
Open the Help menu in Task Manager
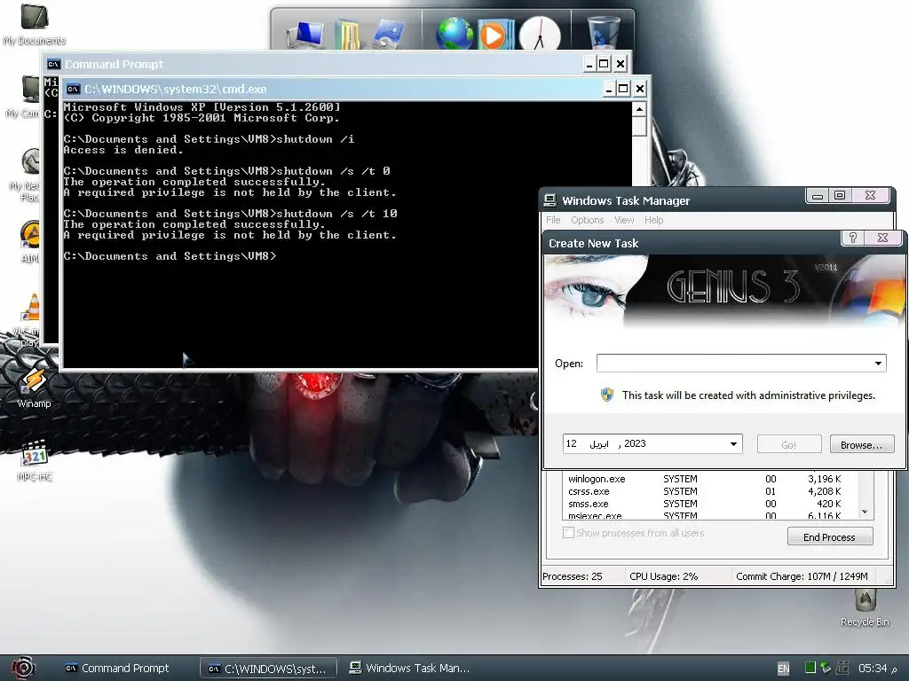coord(653,220)
